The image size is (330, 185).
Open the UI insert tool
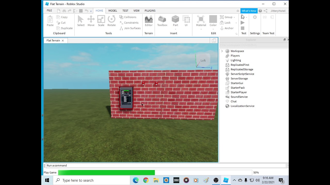186,21
